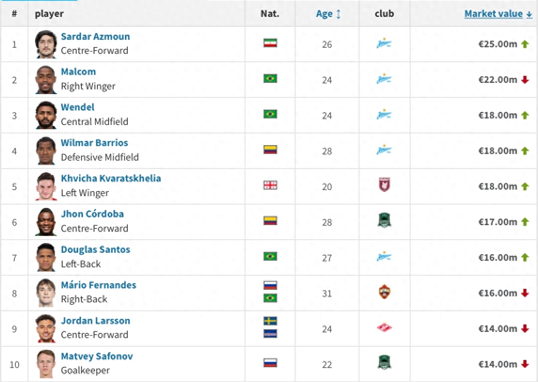Image resolution: width=538 pixels, height=382 pixels.
Task: Click Wendel's €18.00m market value
Action: (497, 115)
